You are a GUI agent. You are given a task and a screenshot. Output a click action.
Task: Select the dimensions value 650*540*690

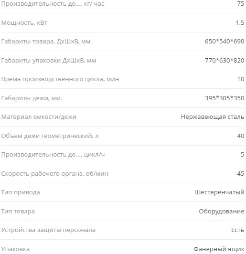(225, 42)
